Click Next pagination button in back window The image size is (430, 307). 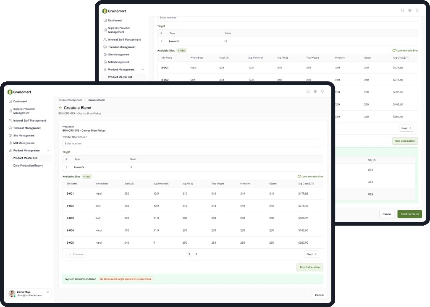pos(406,128)
